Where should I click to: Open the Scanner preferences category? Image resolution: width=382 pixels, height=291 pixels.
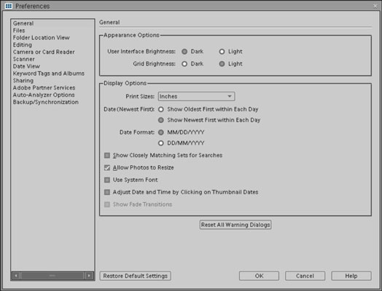pos(24,59)
